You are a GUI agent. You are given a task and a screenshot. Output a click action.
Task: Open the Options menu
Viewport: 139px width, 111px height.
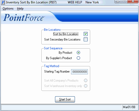click(x=8, y=9)
